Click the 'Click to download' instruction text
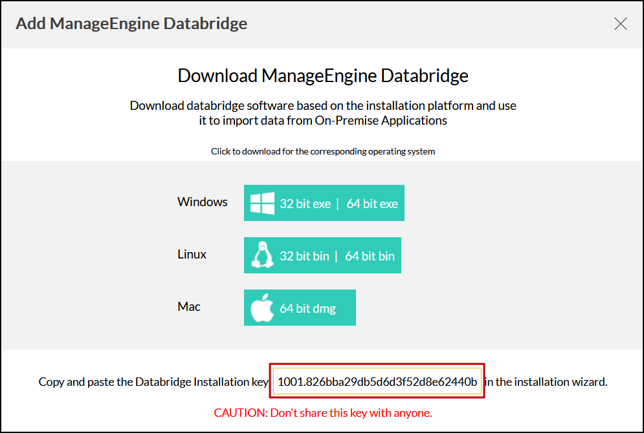The height and width of the screenshot is (433, 644). coord(323,151)
